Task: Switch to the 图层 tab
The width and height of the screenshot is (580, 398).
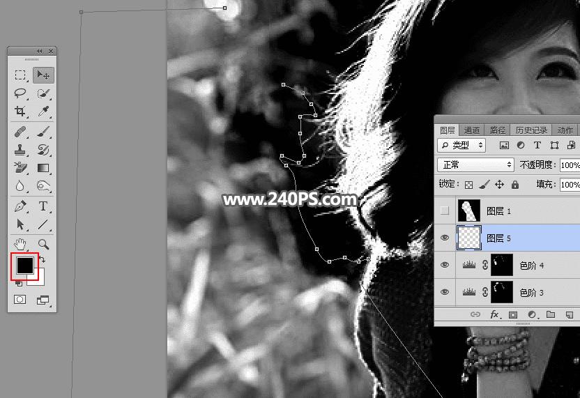Action: point(448,130)
